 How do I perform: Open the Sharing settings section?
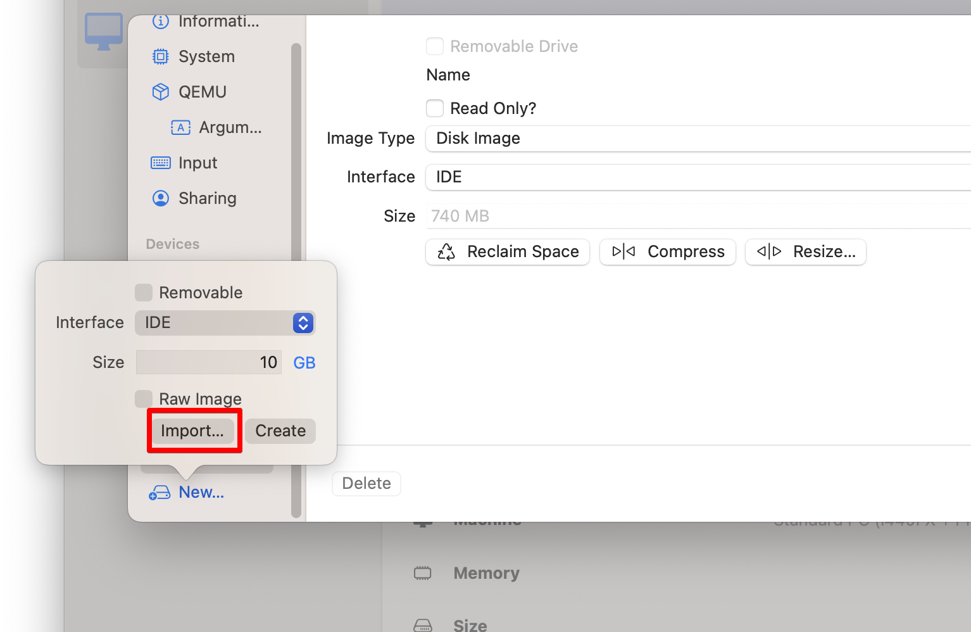point(207,199)
